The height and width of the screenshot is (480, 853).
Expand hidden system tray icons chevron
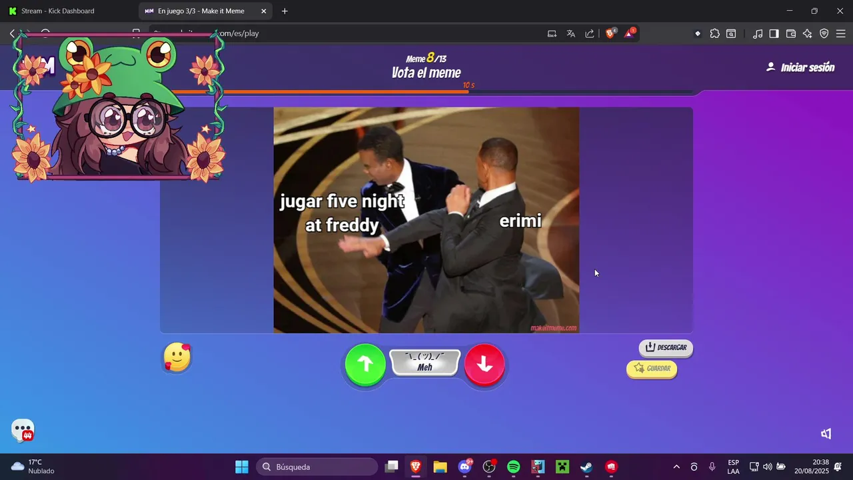[x=676, y=467]
